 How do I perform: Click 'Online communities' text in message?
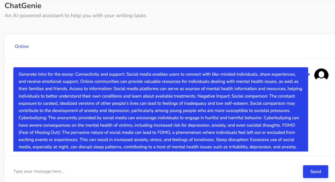pos(100,82)
